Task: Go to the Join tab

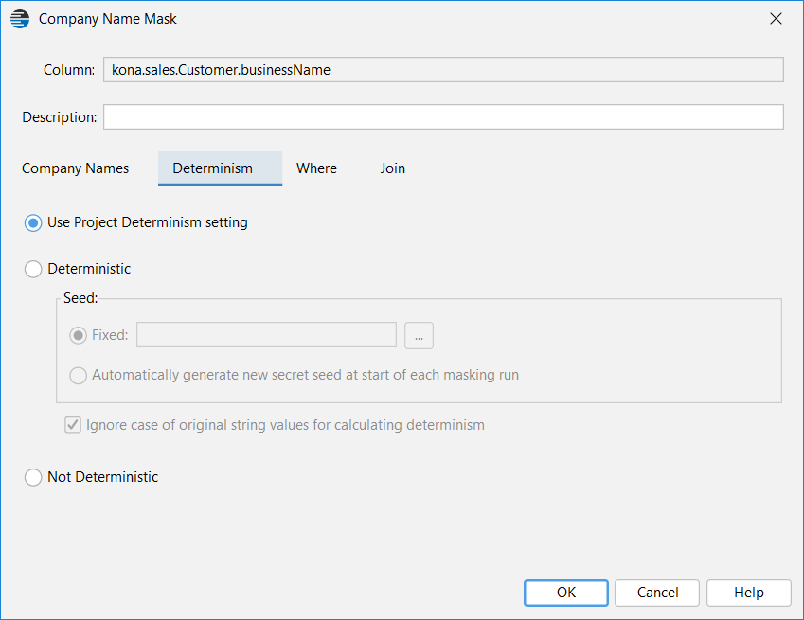Action: (393, 168)
